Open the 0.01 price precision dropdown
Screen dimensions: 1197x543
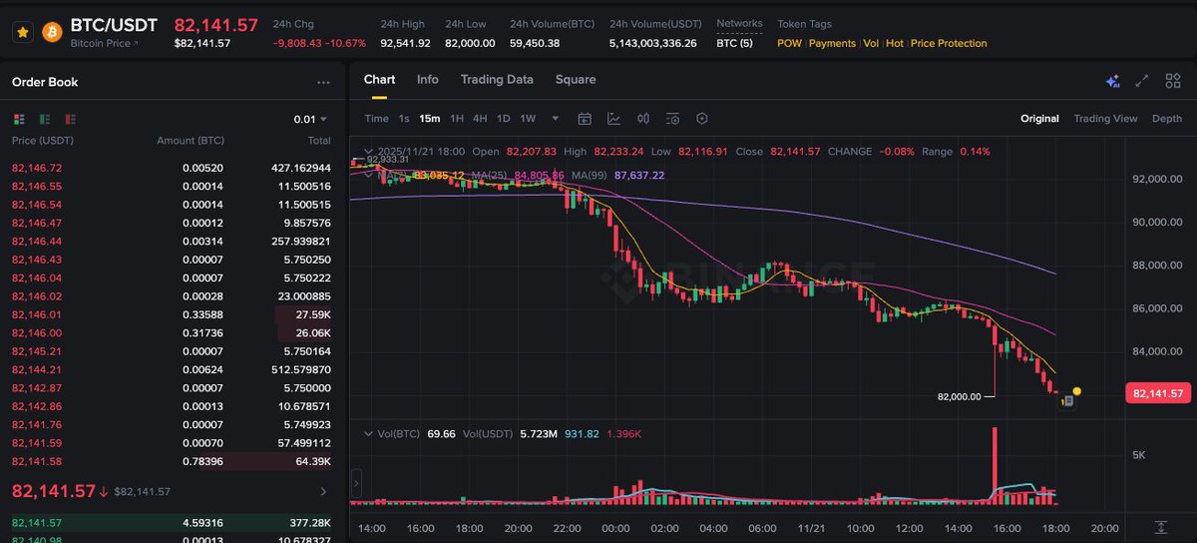pyautogui.click(x=311, y=119)
